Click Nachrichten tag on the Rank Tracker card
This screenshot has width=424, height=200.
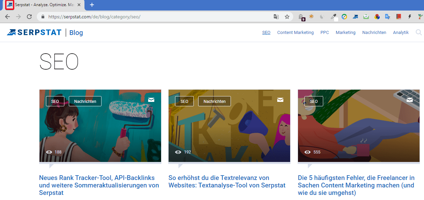pyautogui.click(x=85, y=101)
